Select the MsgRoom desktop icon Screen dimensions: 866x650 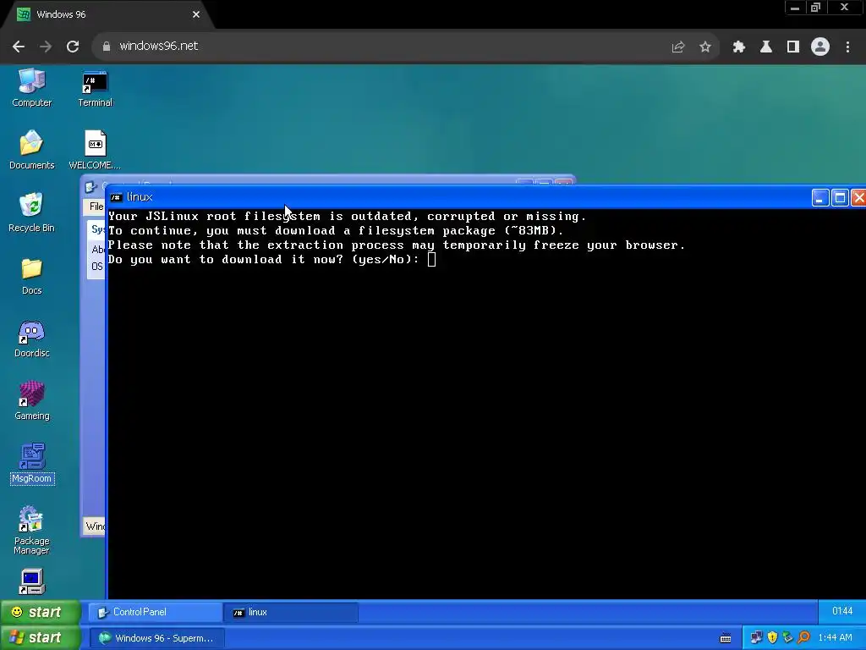(32, 463)
